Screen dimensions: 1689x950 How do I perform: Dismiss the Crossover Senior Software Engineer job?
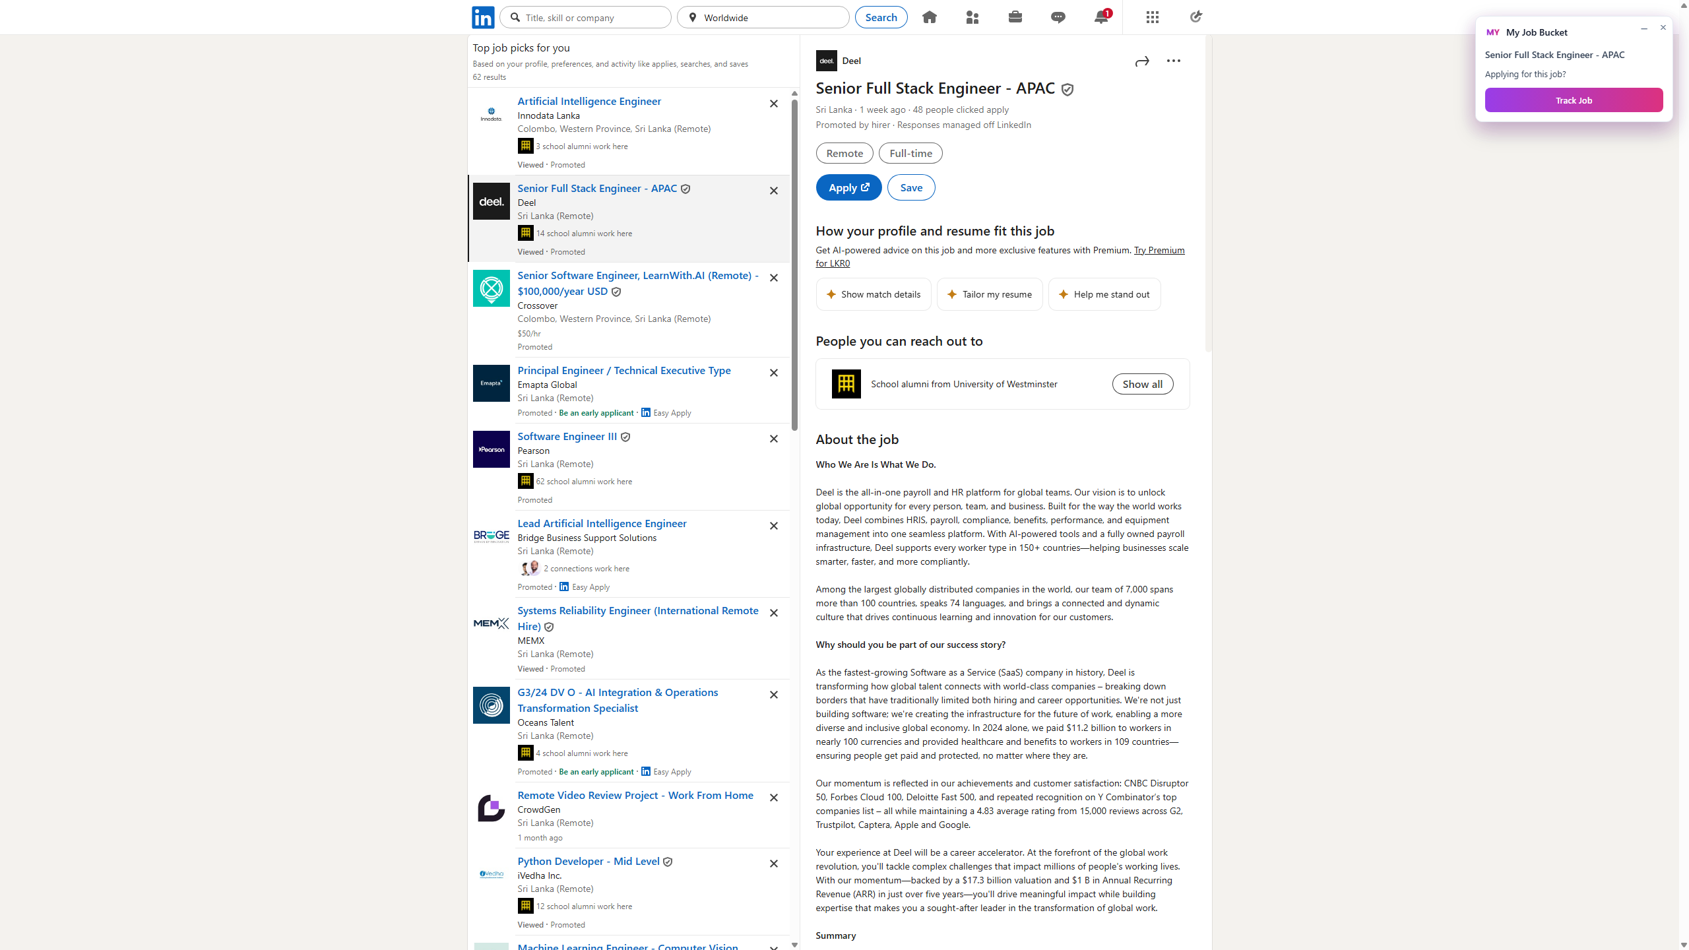(x=774, y=278)
